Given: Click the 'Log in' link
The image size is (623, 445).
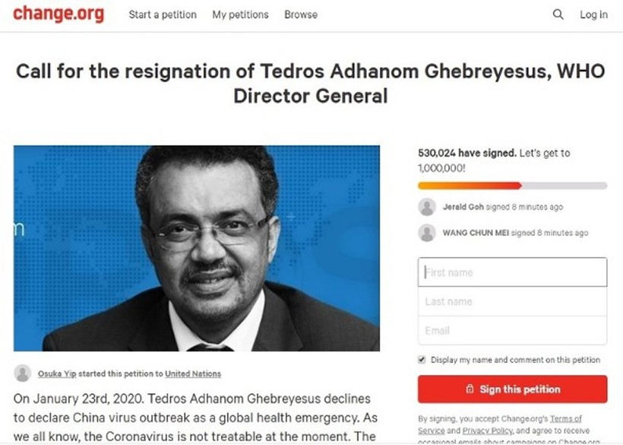Looking at the screenshot, I should pyautogui.click(x=593, y=14).
